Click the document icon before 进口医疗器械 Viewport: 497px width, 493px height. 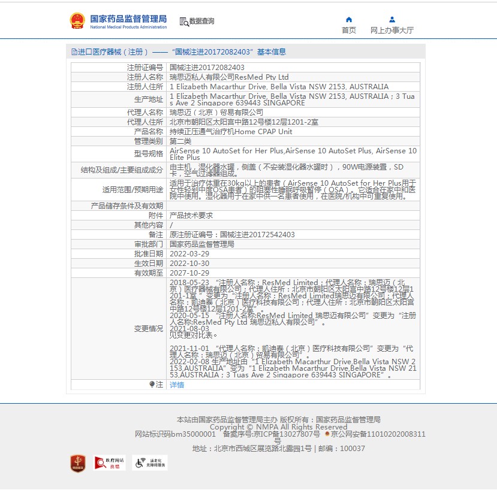[x=74, y=52]
